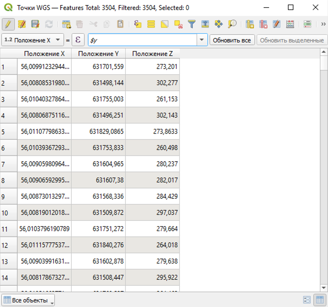
Task: Zoom map to selected rows
Action: tap(232, 24)
